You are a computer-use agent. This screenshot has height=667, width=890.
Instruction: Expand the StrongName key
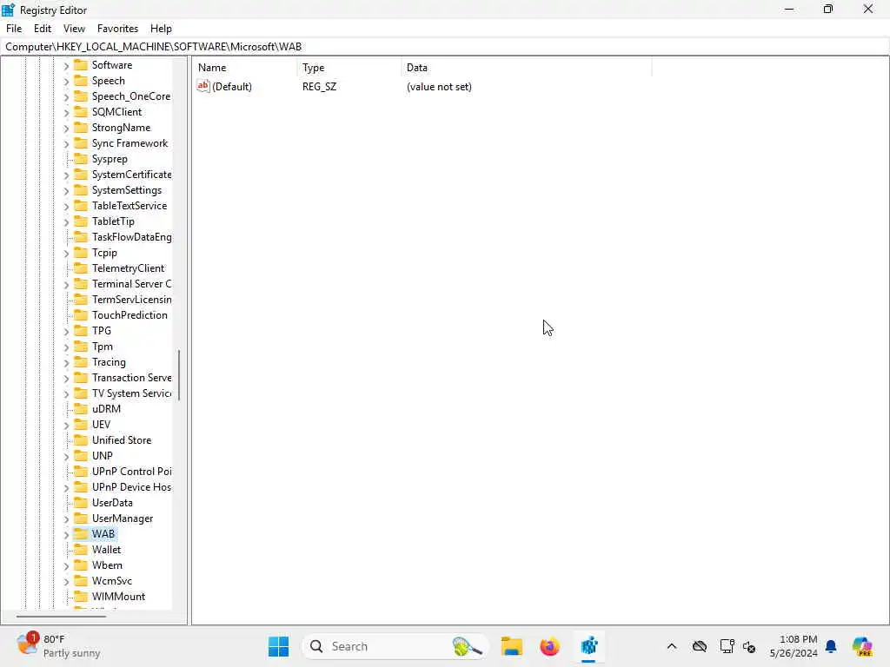click(66, 129)
